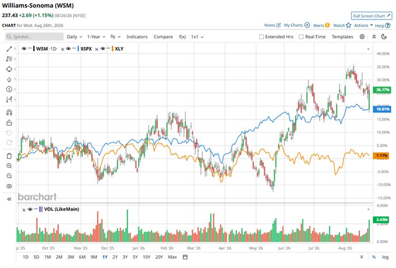Focus the Symbol search field
This screenshot has height=268, width=396.
click(34, 37)
